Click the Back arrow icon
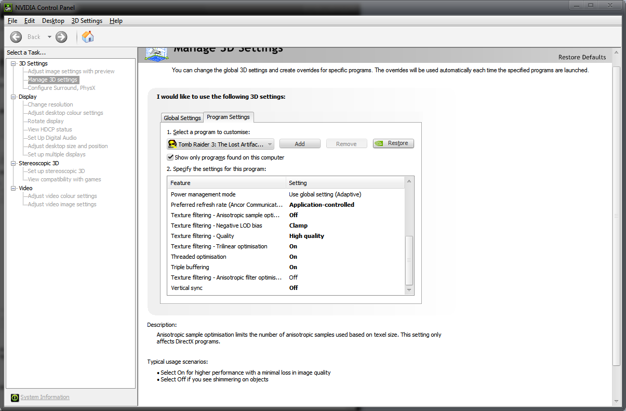The height and width of the screenshot is (411, 626). [x=16, y=36]
